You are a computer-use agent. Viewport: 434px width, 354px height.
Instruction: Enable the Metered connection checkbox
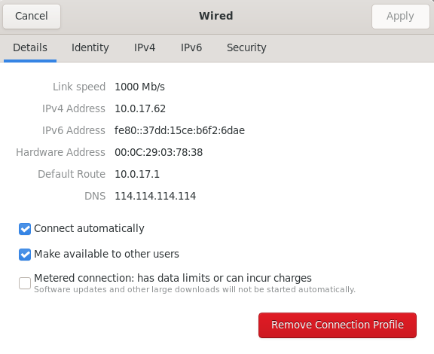[x=25, y=283]
